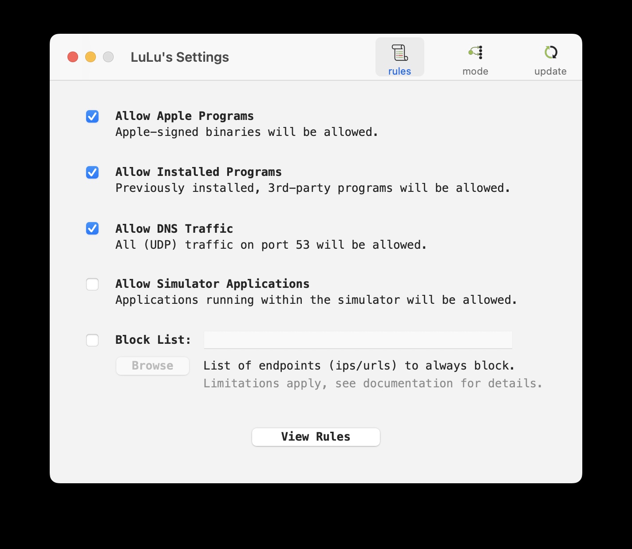Enable Allow Simulator Applications
632x549 pixels.
pos(92,284)
